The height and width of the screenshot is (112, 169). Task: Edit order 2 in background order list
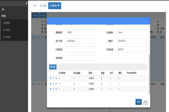click(x=36, y=84)
